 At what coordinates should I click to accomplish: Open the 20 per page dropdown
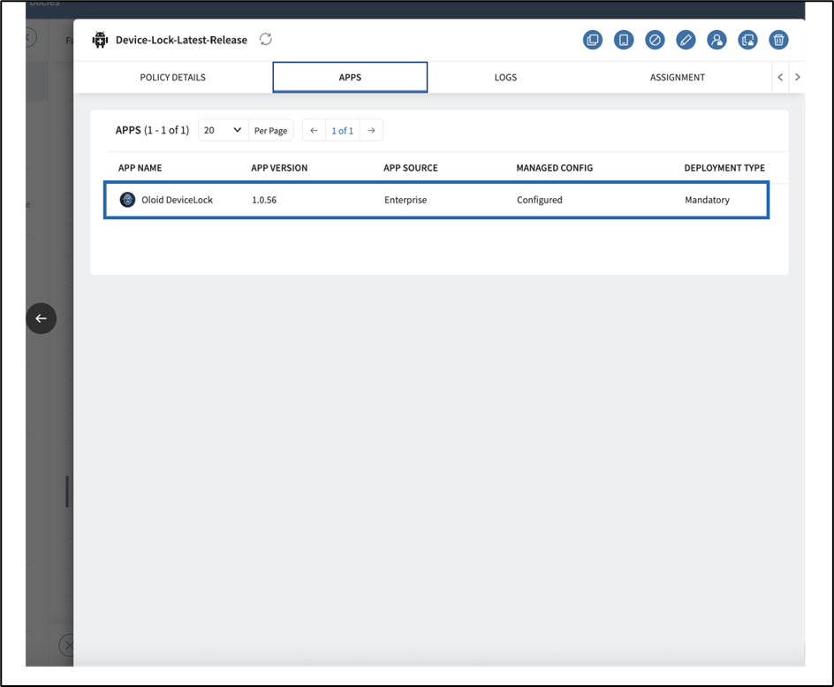(x=223, y=130)
